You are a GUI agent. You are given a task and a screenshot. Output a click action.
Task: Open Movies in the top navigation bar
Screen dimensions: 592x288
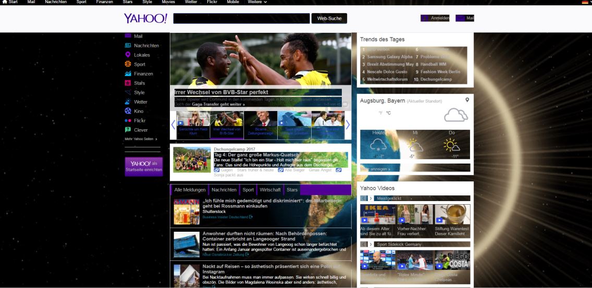click(x=168, y=2)
